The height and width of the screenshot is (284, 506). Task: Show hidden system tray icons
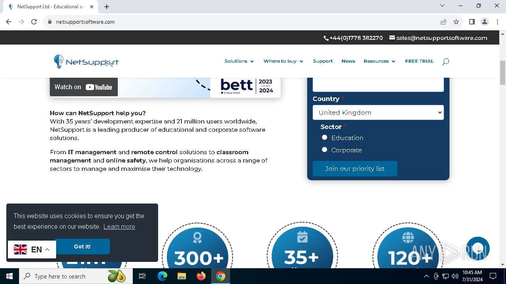pos(426,276)
